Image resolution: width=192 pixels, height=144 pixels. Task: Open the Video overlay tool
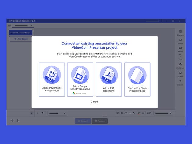click(180, 48)
